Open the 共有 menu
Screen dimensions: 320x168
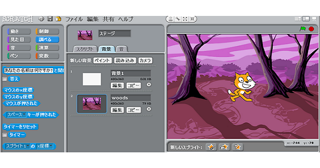(109, 19)
